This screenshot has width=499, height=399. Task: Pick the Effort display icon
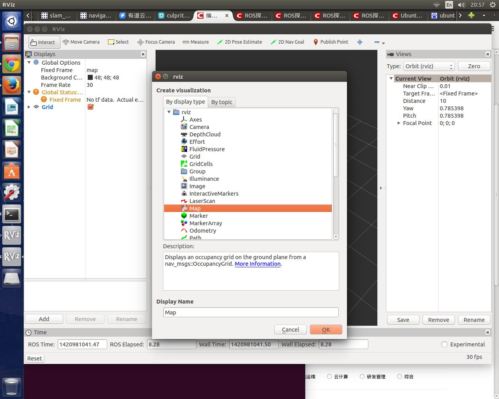pyautogui.click(x=184, y=142)
